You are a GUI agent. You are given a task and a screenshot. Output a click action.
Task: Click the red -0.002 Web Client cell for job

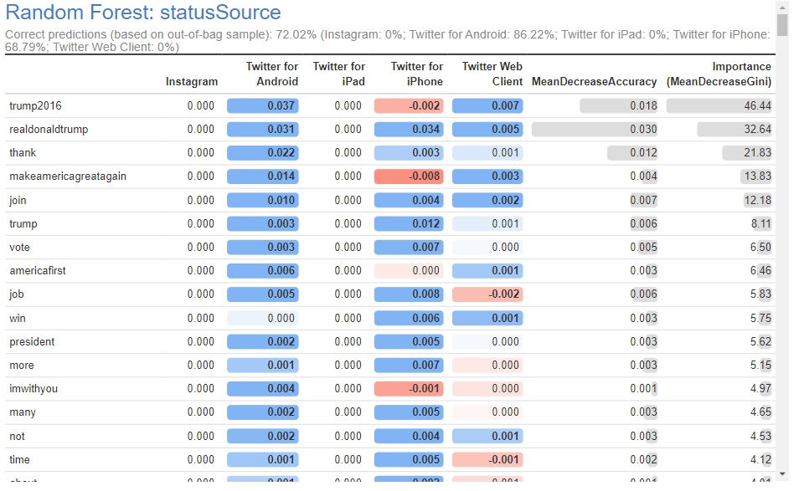tap(487, 294)
